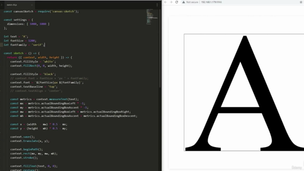Click the line "context.textBaseline = 'top';"
Screen dimensions: 304x171
(34, 86)
